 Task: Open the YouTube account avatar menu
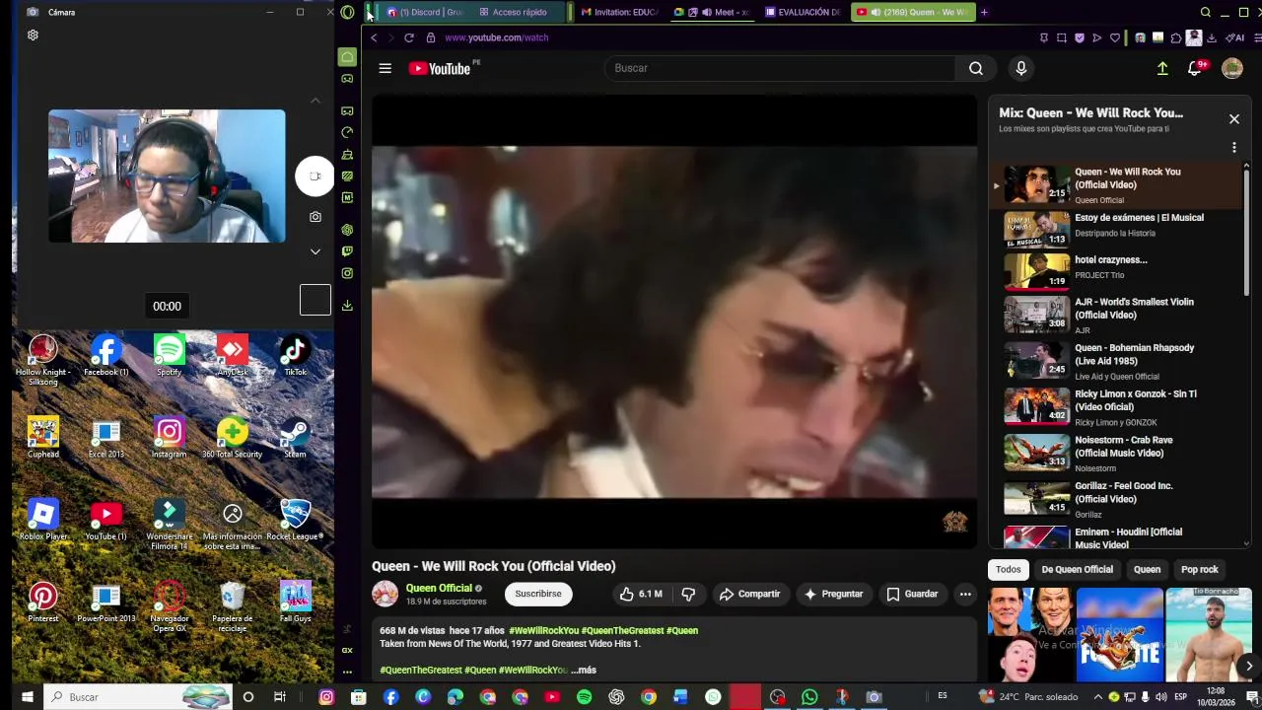(x=1232, y=68)
